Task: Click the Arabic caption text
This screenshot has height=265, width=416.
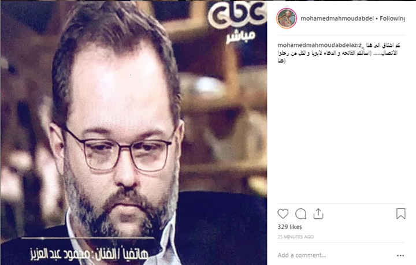Action: point(338,53)
